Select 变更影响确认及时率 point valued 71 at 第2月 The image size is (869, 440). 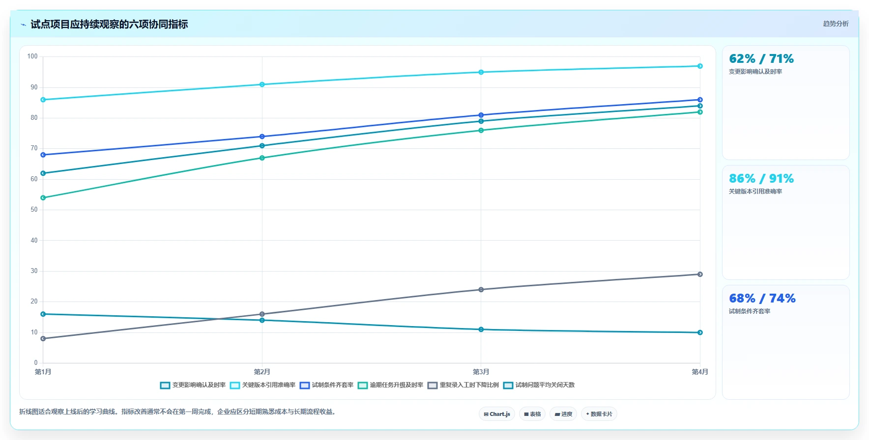[x=262, y=146]
